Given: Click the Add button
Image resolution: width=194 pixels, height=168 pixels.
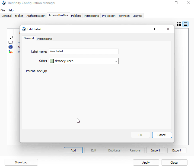Looking at the screenshot, I should (x=73, y=150).
